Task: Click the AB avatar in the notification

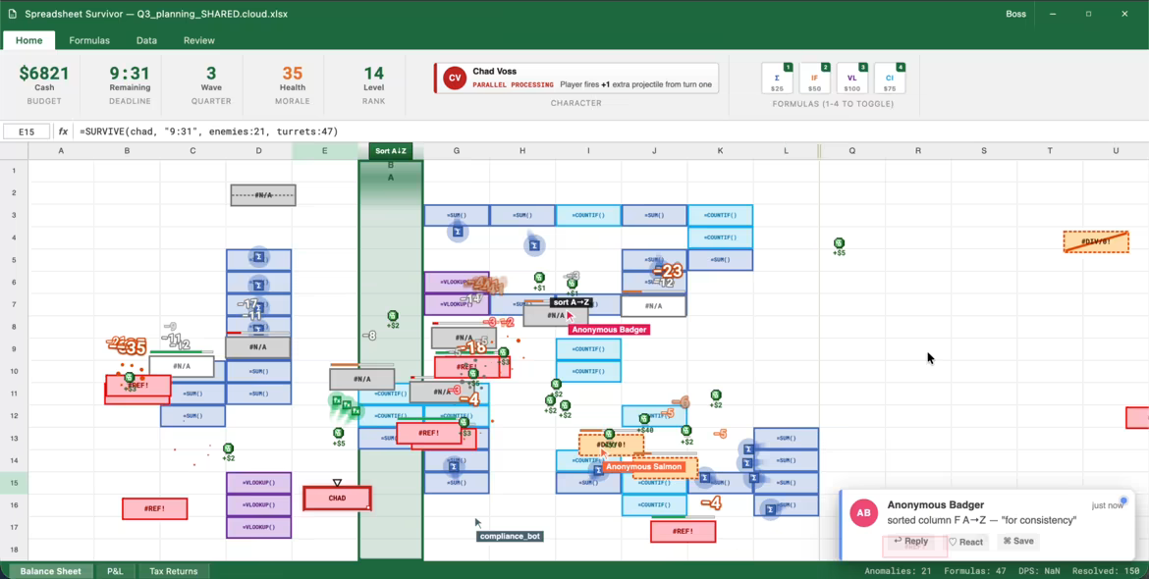Action: [x=864, y=513]
